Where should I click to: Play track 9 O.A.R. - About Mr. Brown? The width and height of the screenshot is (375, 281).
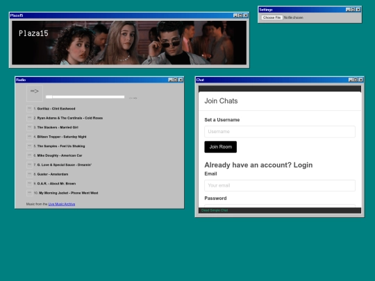point(30,183)
